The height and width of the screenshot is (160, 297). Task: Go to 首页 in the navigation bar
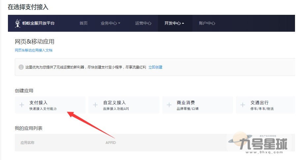pos(83,23)
